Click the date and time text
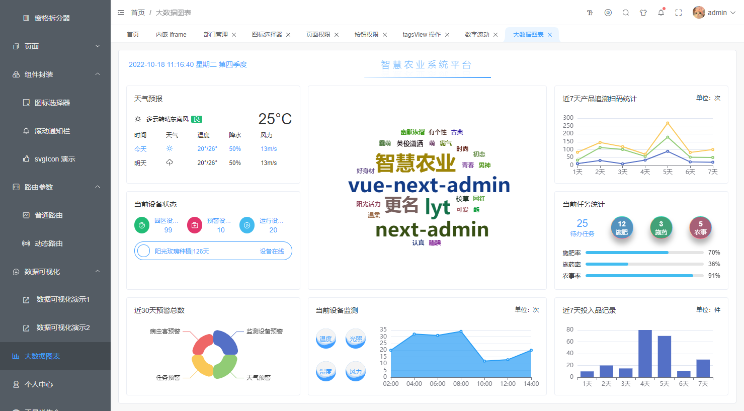 pyautogui.click(x=188, y=64)
